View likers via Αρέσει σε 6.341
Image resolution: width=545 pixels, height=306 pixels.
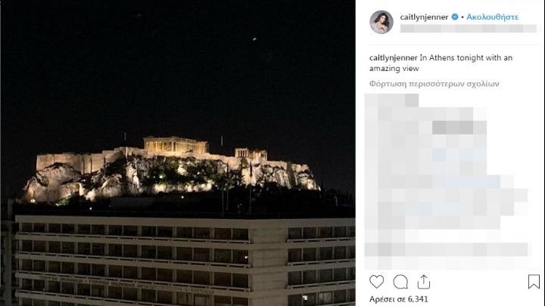(x=399, y=299)
